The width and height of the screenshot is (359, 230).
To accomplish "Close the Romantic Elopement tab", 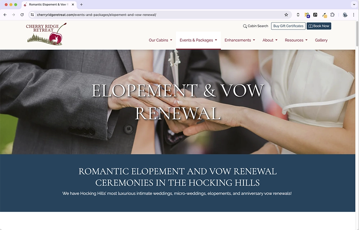I will click(x=73, y=4).
